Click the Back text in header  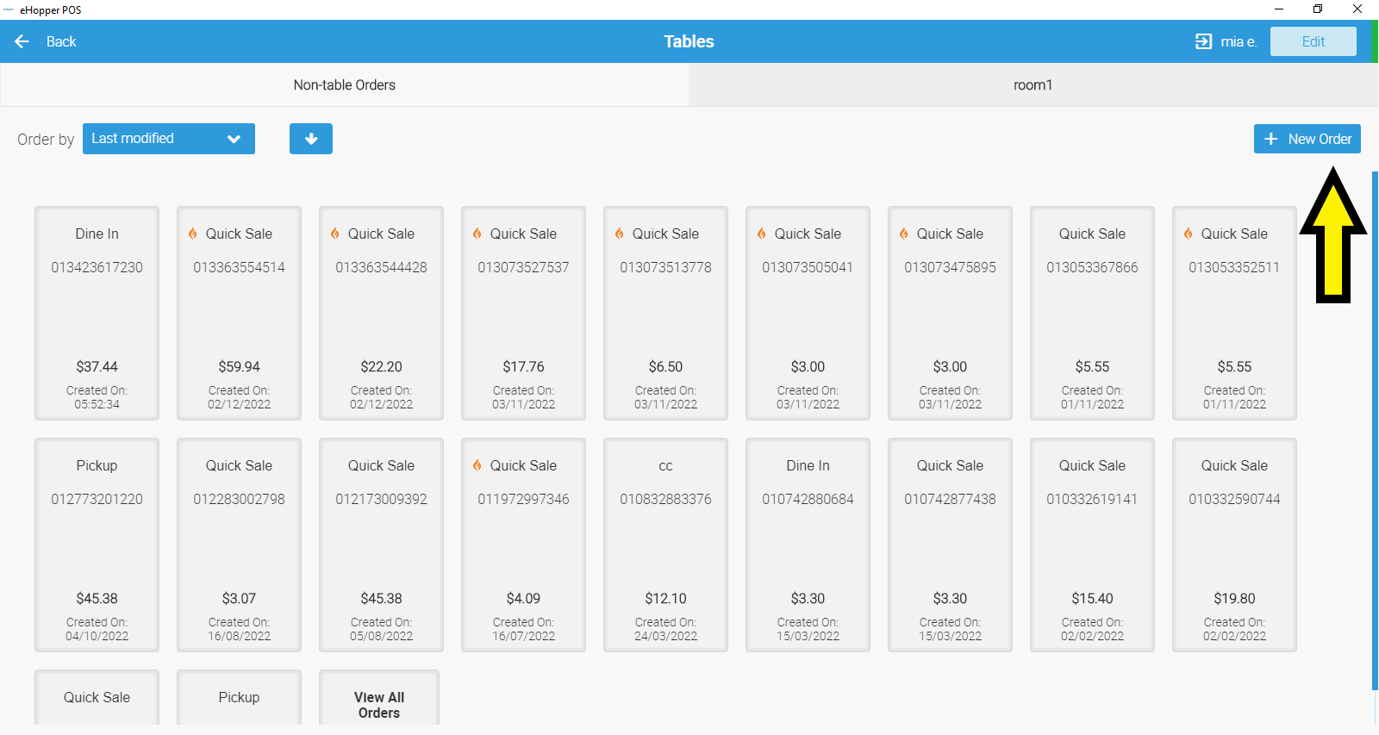click(x=61, y=41)
